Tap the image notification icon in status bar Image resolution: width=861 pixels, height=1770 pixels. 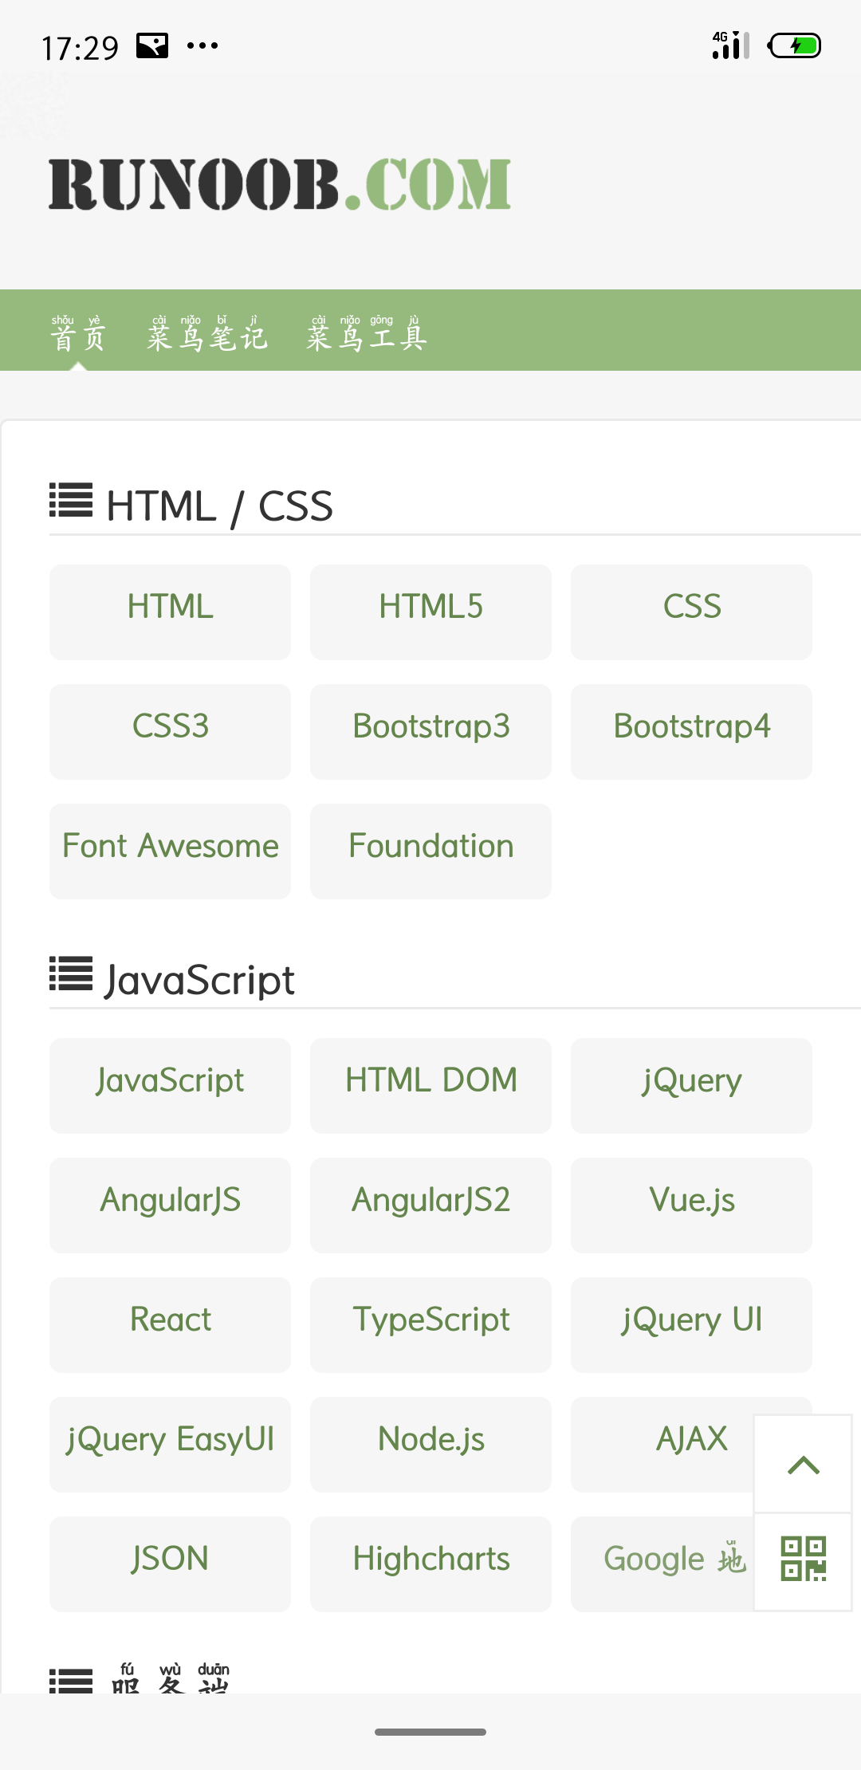(x=151, y=46)
